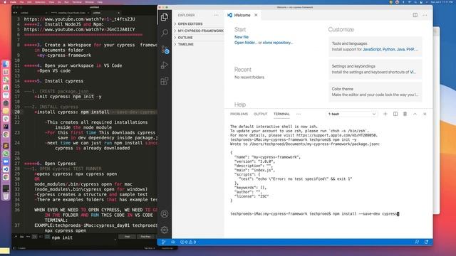
Task: Switch to the Output panel tab
Action: tap(261, 114)
